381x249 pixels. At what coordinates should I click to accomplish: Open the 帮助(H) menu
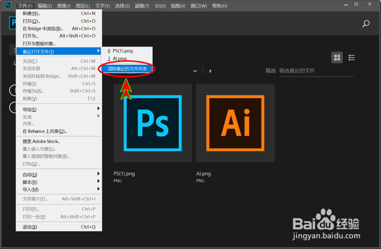(x=220, y=6)
